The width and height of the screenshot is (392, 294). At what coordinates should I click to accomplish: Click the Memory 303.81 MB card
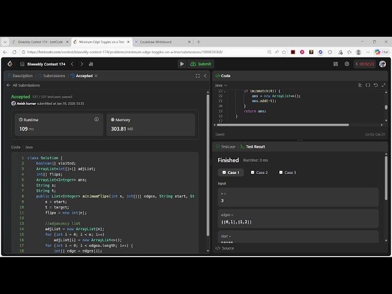(x=151, y=124)
